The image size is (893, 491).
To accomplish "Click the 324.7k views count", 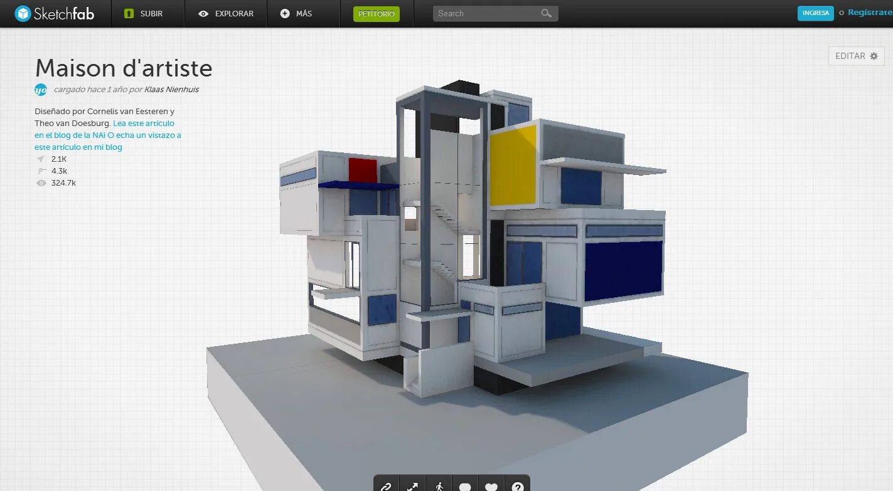I will [x=63, y=183].
